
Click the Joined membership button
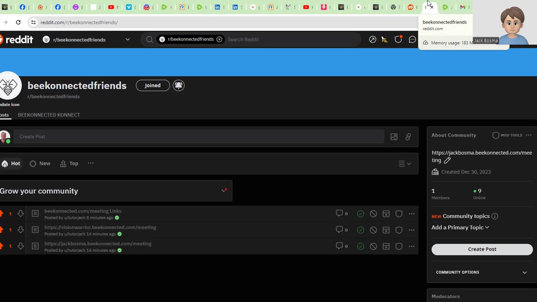click(153, 86)
